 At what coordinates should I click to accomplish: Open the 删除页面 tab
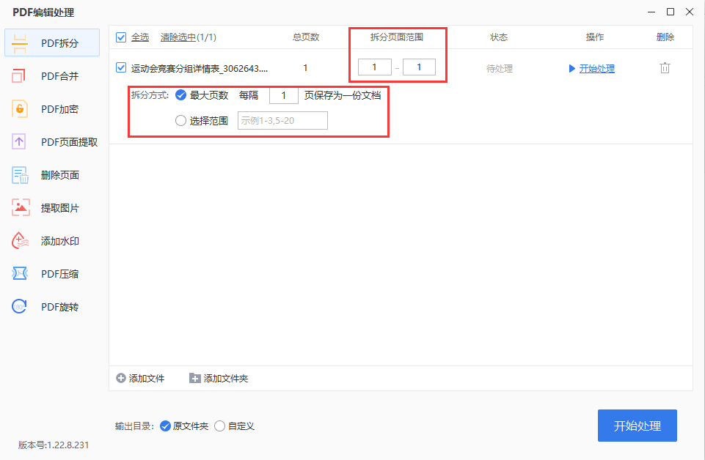tap(52, 175)
